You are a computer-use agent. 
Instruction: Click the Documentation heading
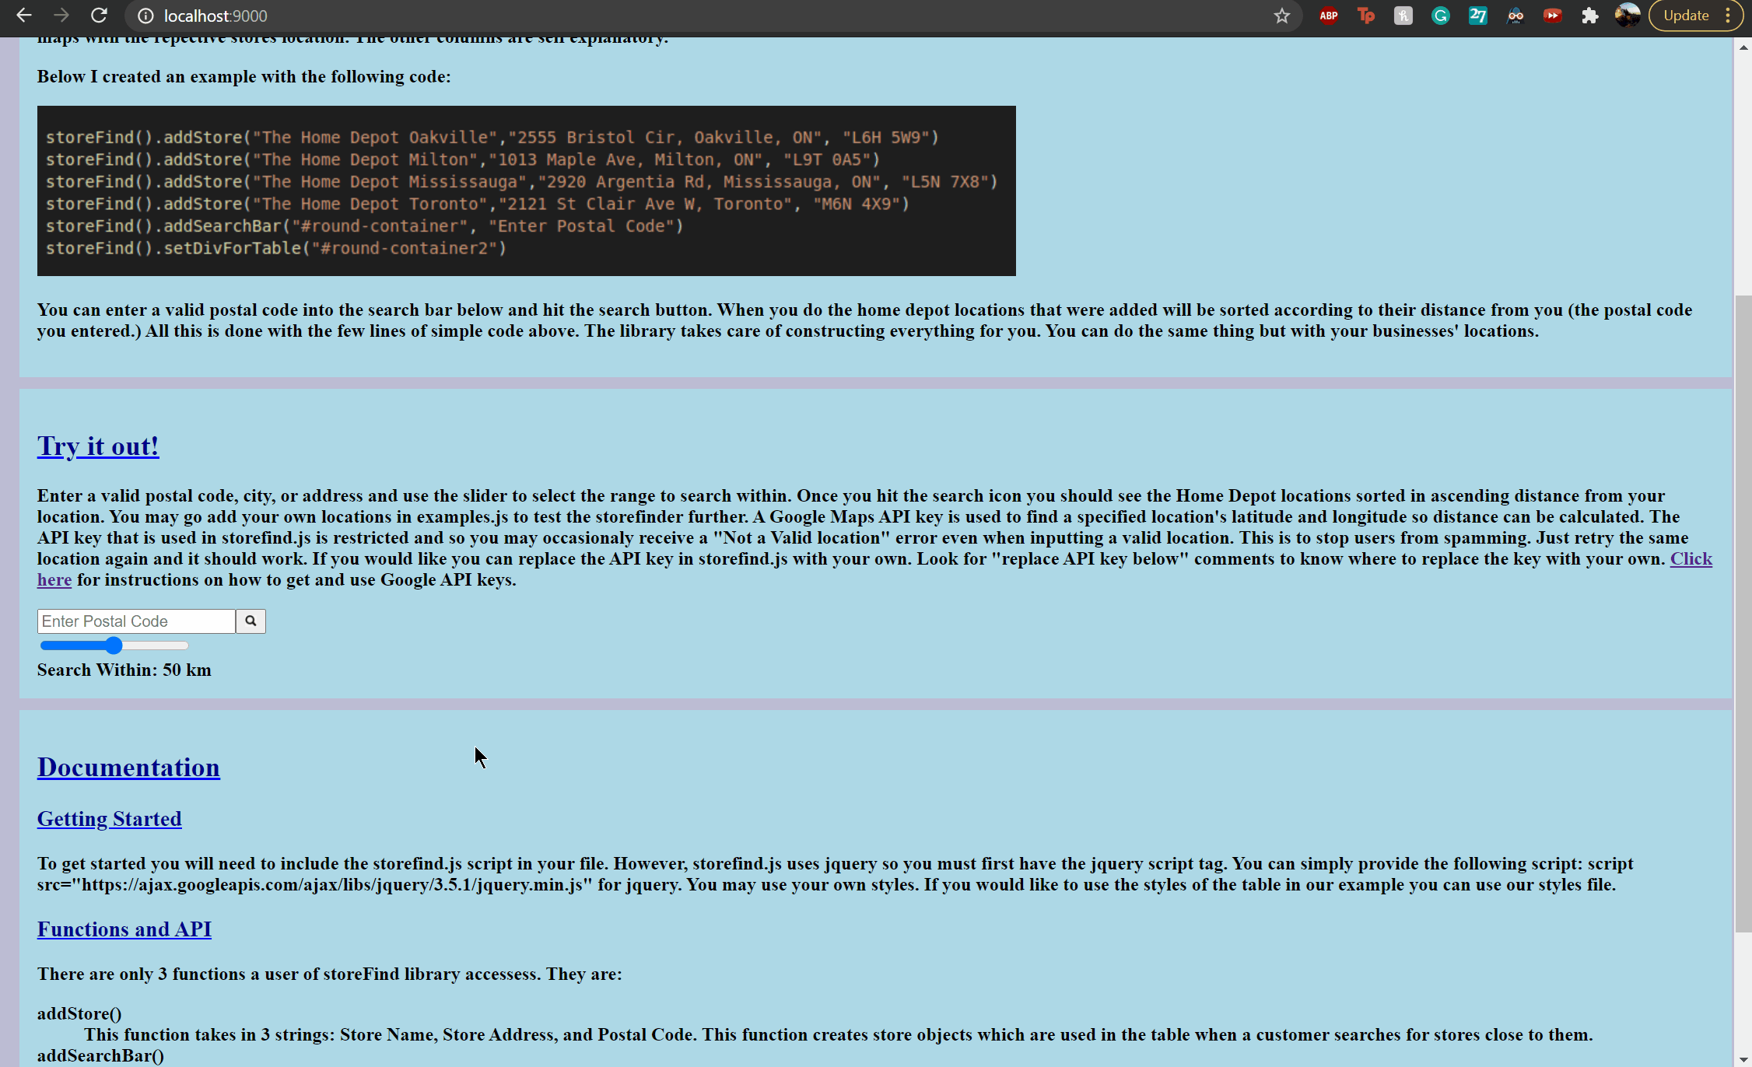click(x=128, y=768)
